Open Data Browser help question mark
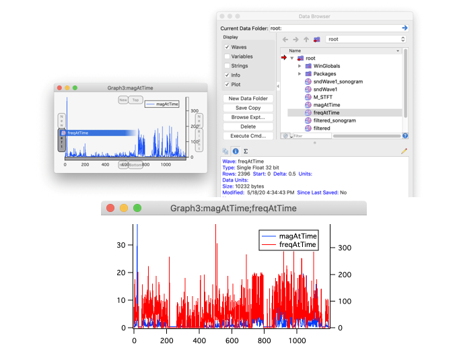 point(405,136)
